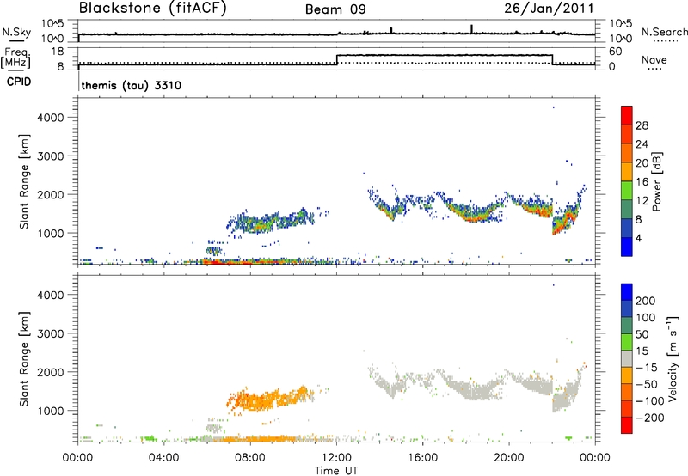Click the 'Power [dB]' color bar label
Viewport: 688px width, 476px height.
[x=657, y=181]
